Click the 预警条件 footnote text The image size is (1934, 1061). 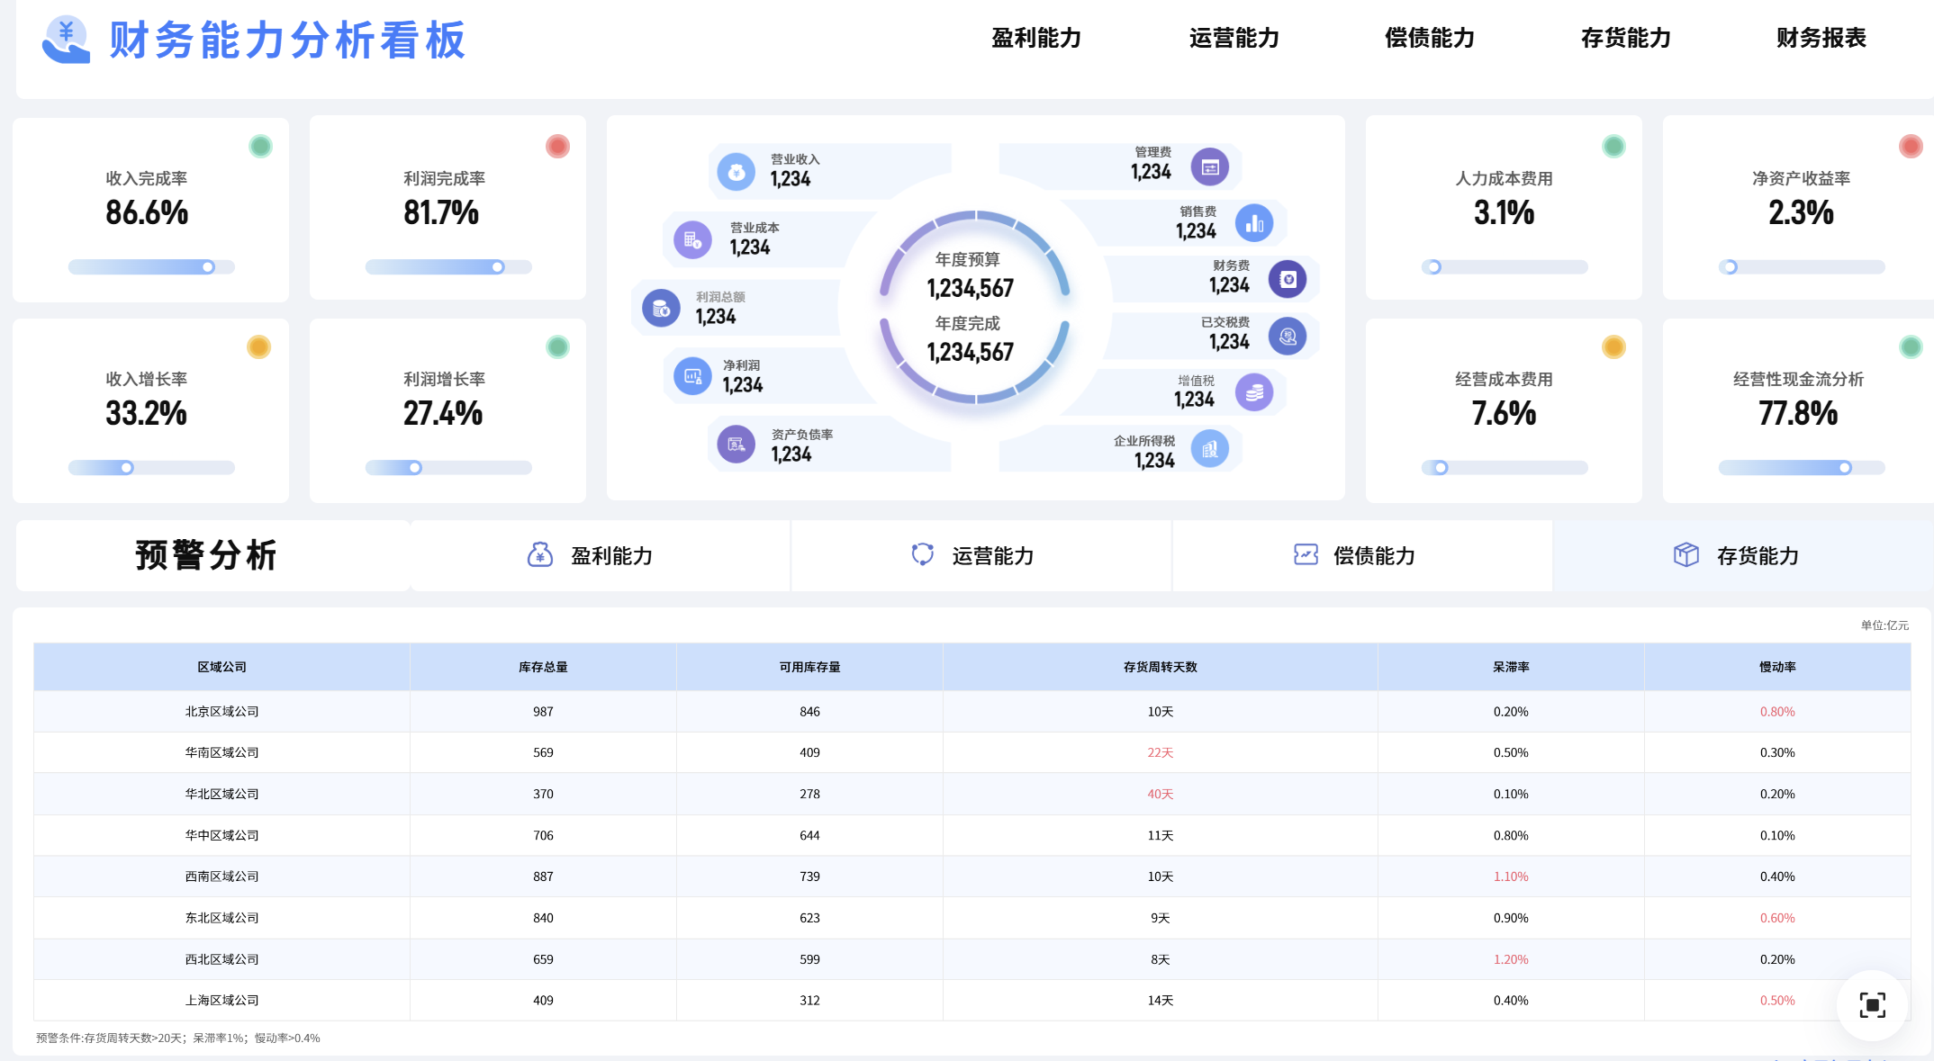[x=178, y=1038]
